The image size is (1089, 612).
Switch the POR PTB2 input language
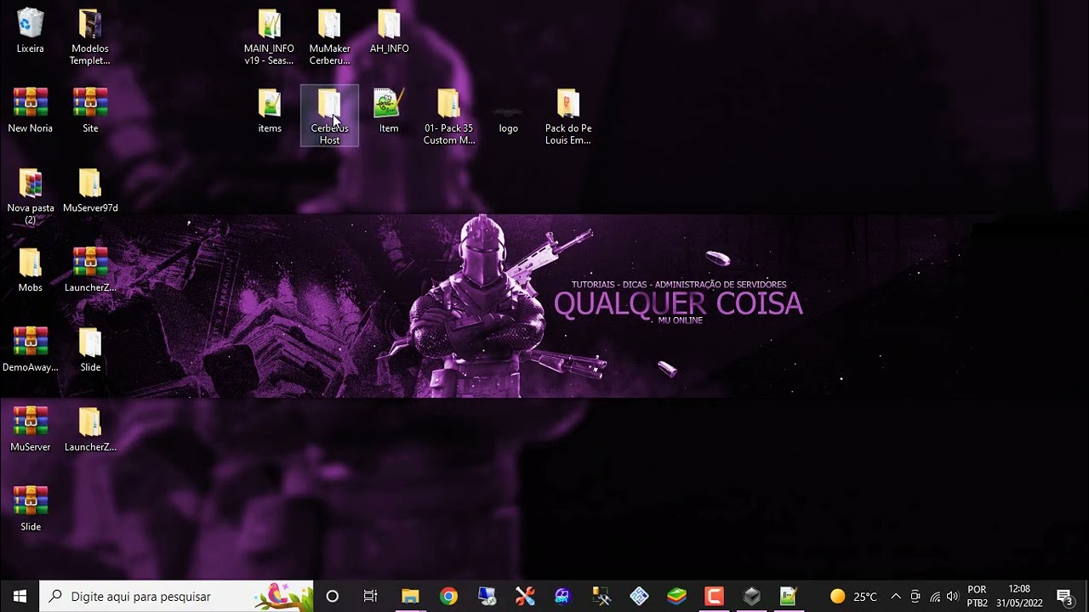tap(978, 596)
